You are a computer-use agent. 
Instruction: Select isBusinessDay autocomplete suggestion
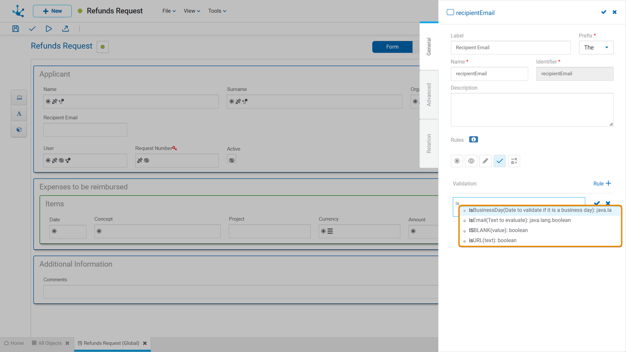tap(540, 210)
